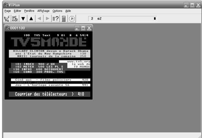Close the VTPlus main window
The image size is (202, 138).
point(198,5)
